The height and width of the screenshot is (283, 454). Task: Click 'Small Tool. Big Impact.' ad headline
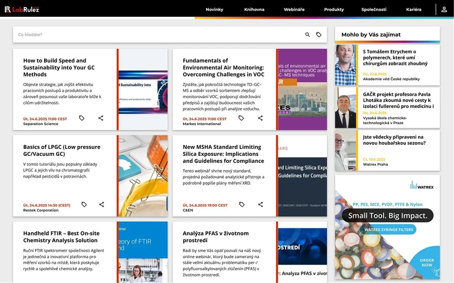pos(388,216)
